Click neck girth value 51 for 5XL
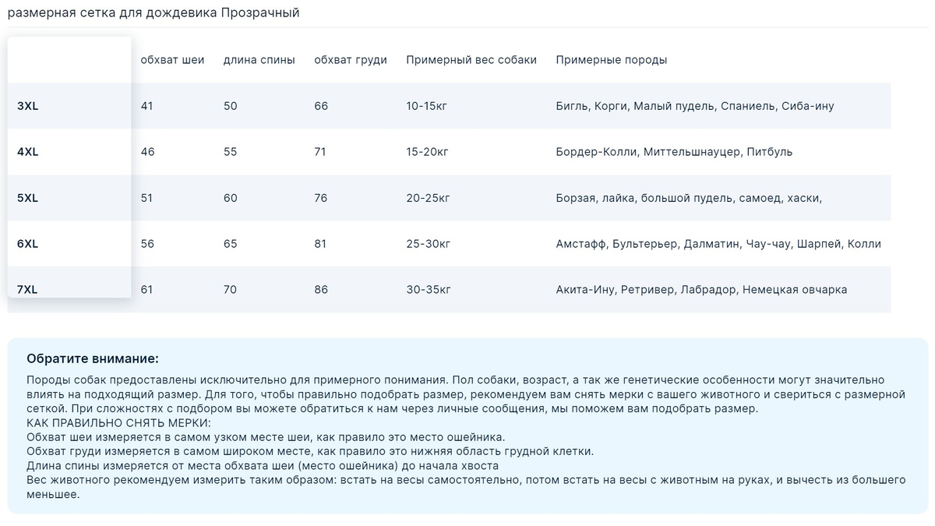Screen dimensions: 935x526 (146, 198)
